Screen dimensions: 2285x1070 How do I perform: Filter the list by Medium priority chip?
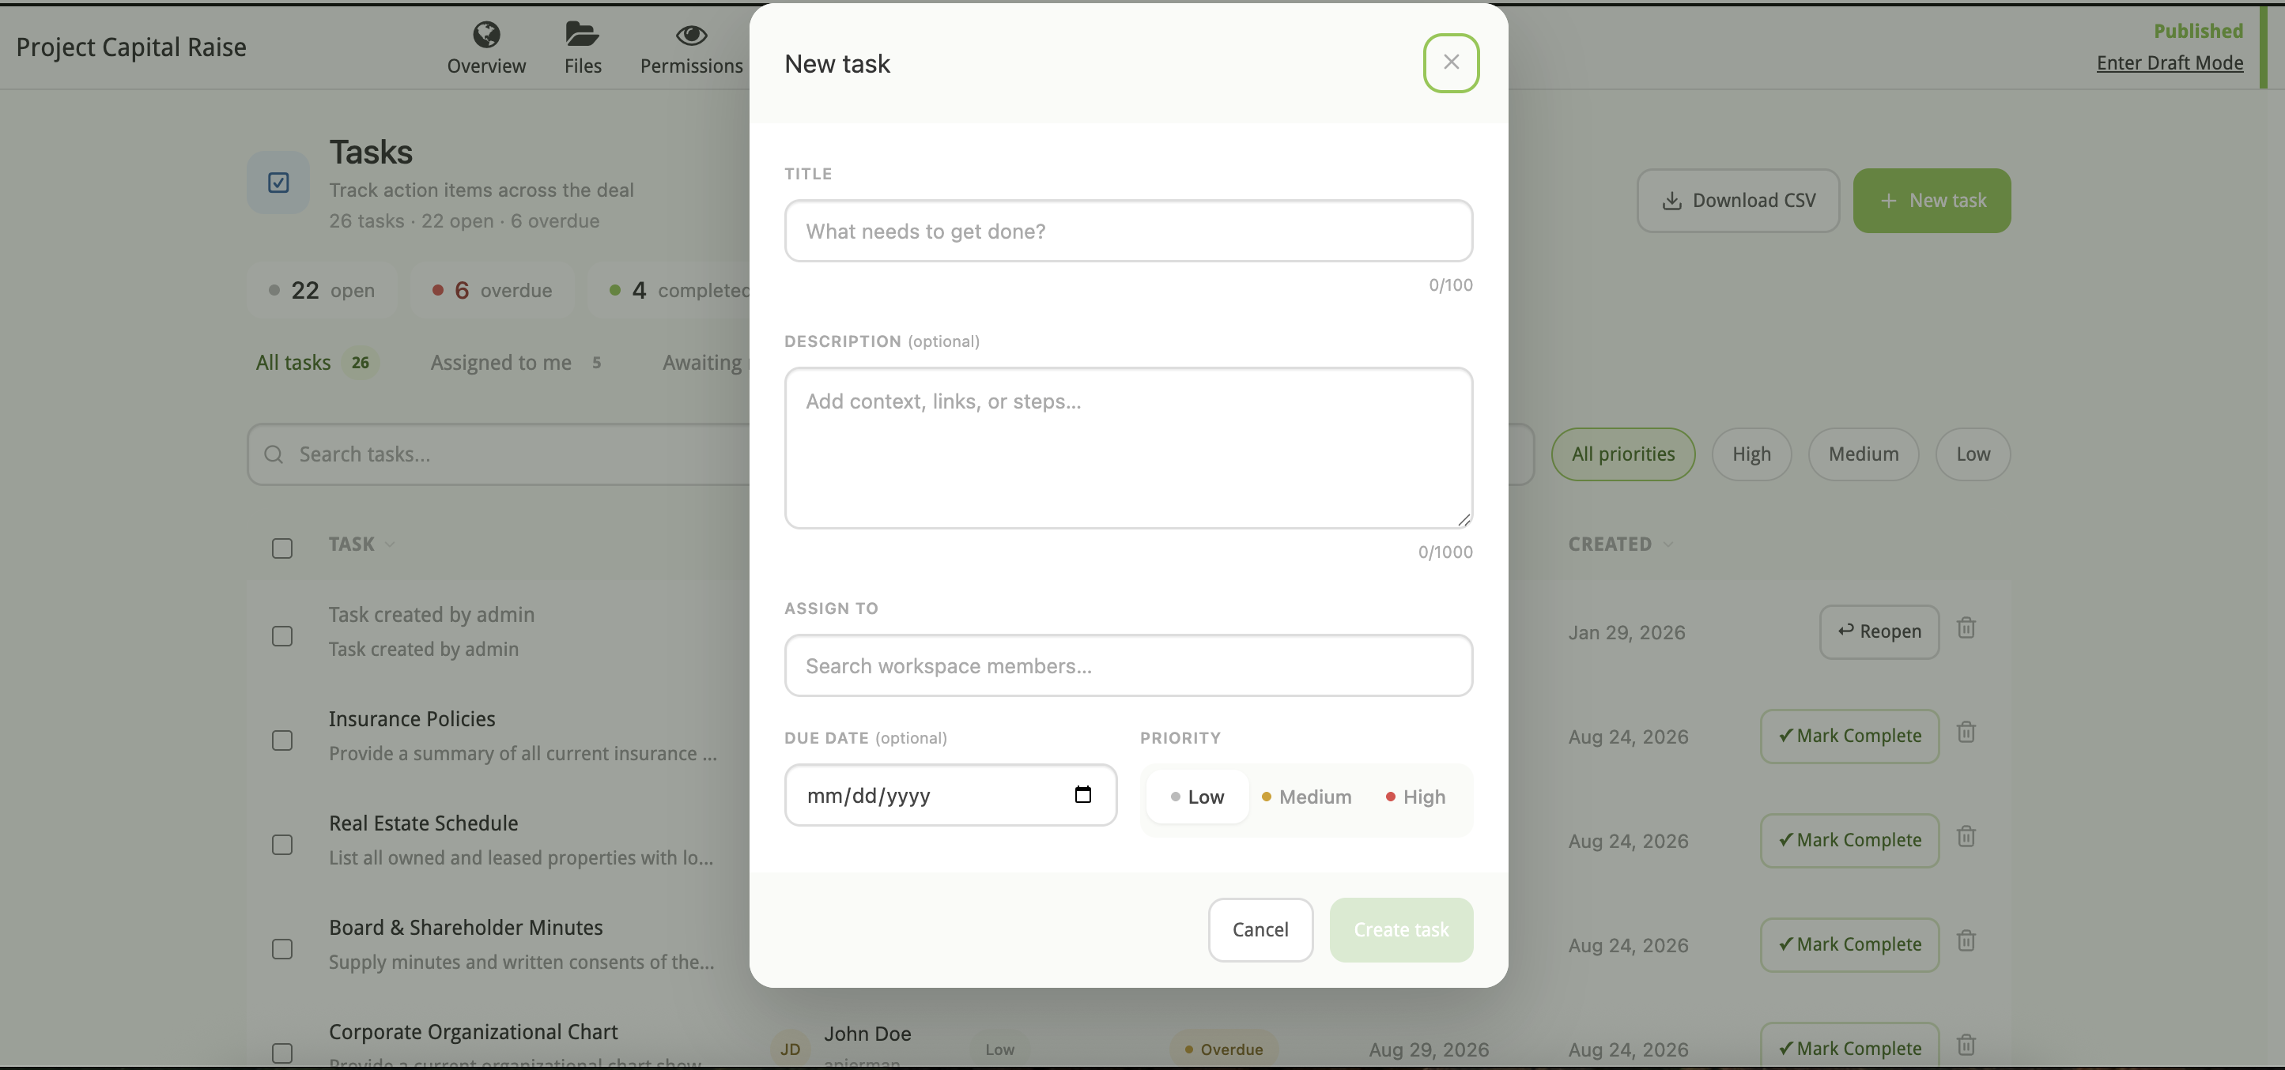(x=1863, y=454)
